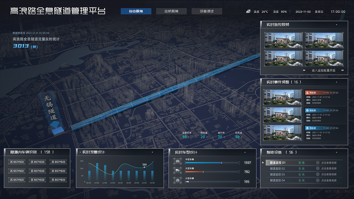Image resolution: width=354 pixels, height=199 pixels.
Task: Click the warning icon on the first 待处理 badge
Action: (308, 93)
